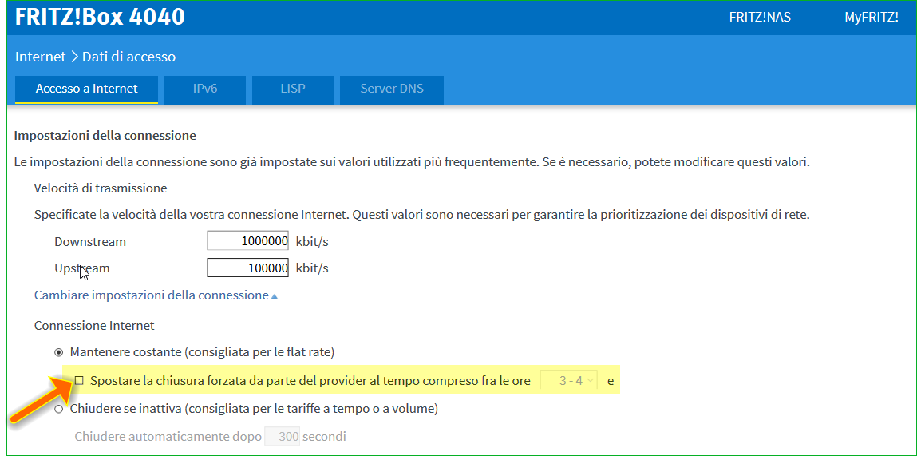Click the Upstream label
Viewport: 917px width, 456px height.
(82, 268)
